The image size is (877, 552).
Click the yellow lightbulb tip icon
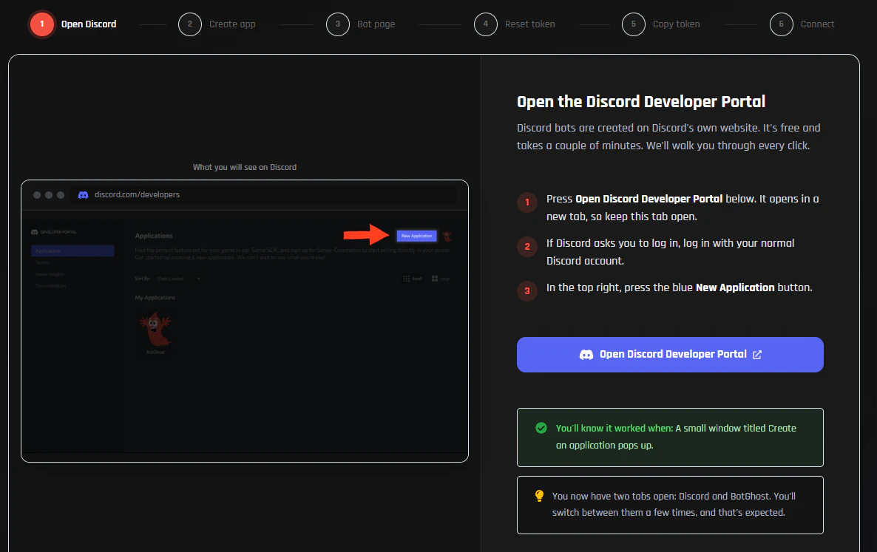pos(539,496)
